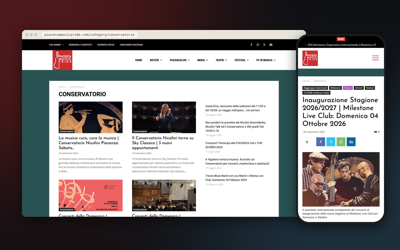Share mobile article on LinkedIn
Image resolution: width=400 pixels, height=250 pixels.
[x=351, y=142]
